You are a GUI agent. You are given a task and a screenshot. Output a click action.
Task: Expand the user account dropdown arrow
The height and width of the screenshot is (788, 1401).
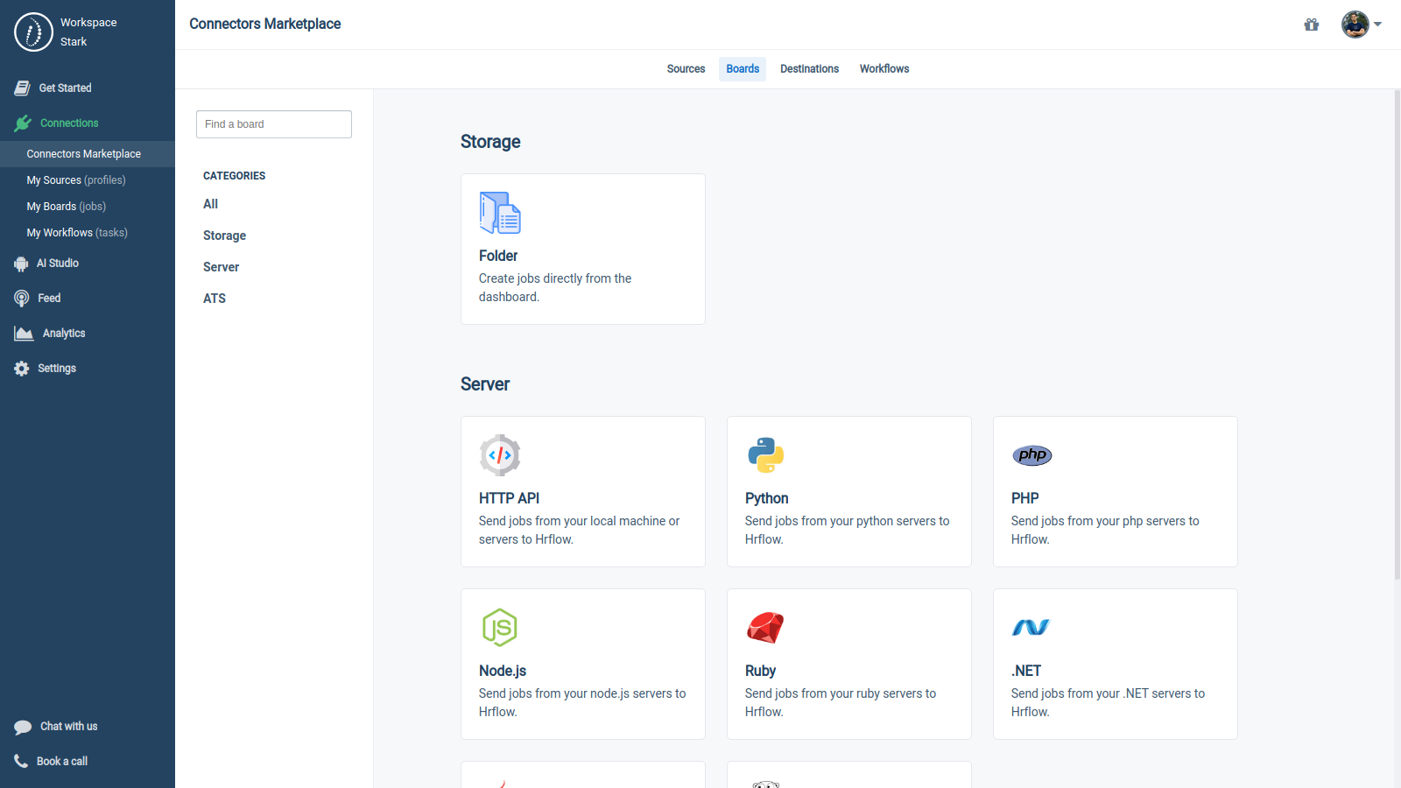[x=1377, y=25]
